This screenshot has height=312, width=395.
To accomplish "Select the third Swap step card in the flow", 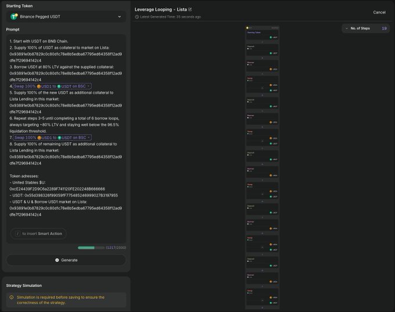I will click(262, 191).
